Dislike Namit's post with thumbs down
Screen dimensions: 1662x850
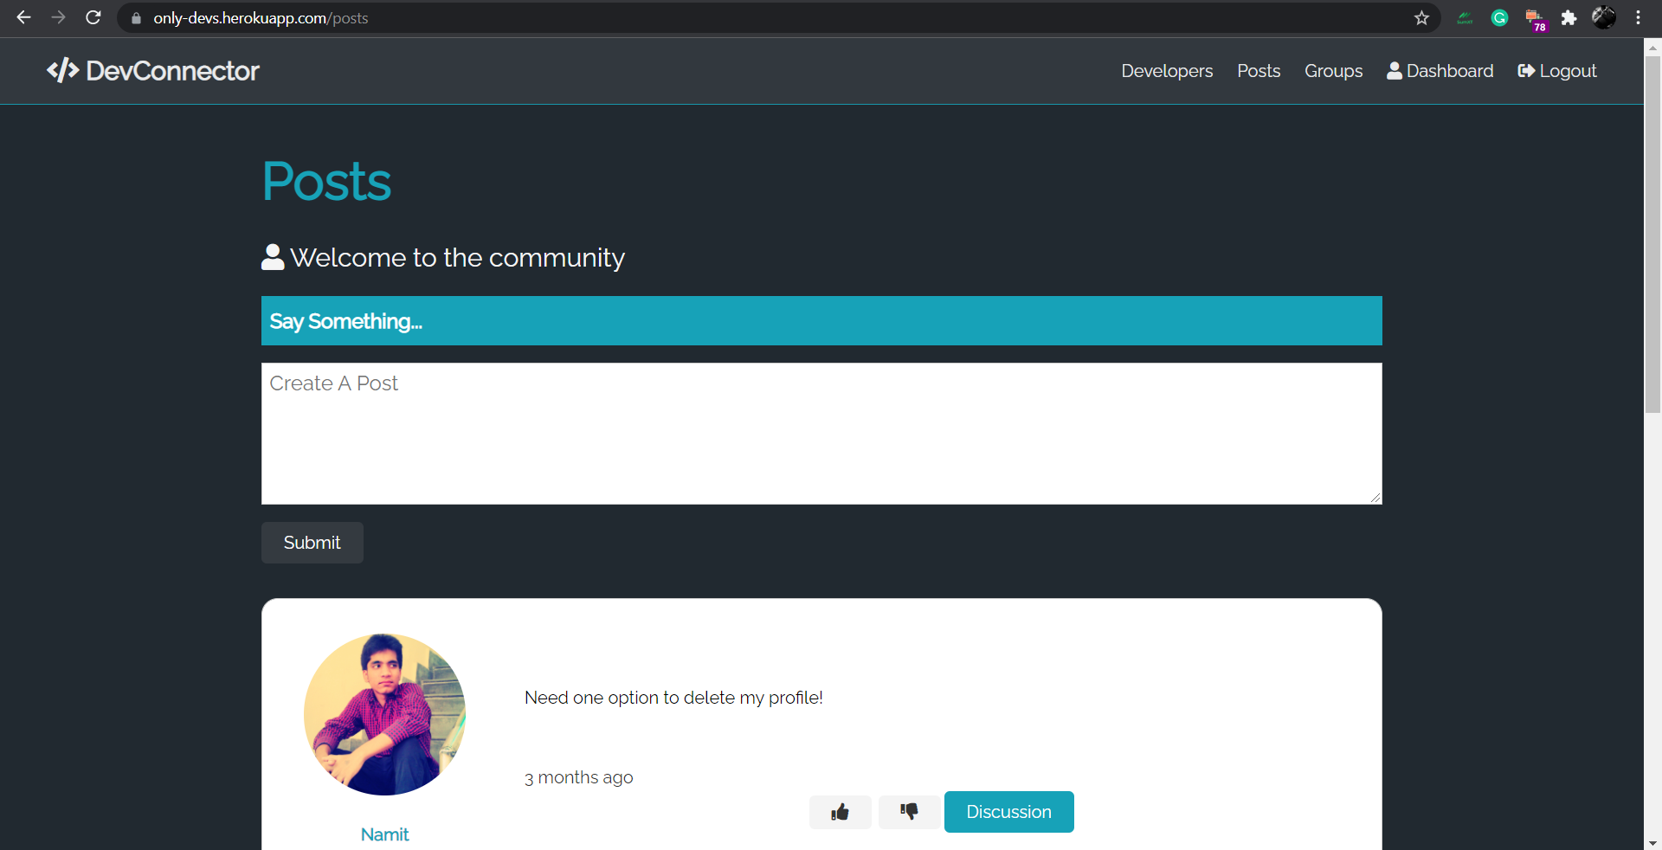click(909, 812)
